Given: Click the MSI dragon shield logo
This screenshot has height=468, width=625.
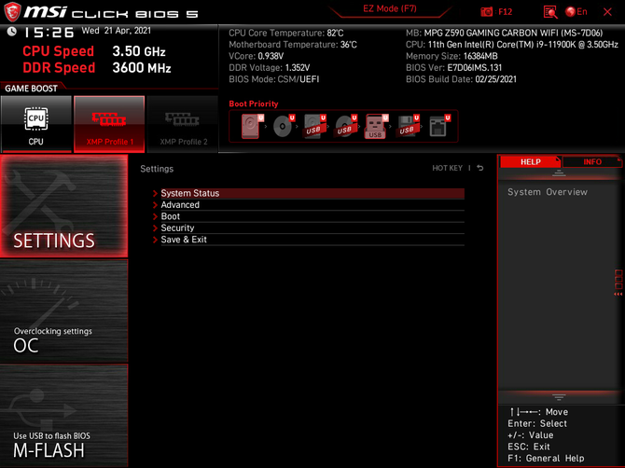Looking at the screenshot, I should click(12, 11).
